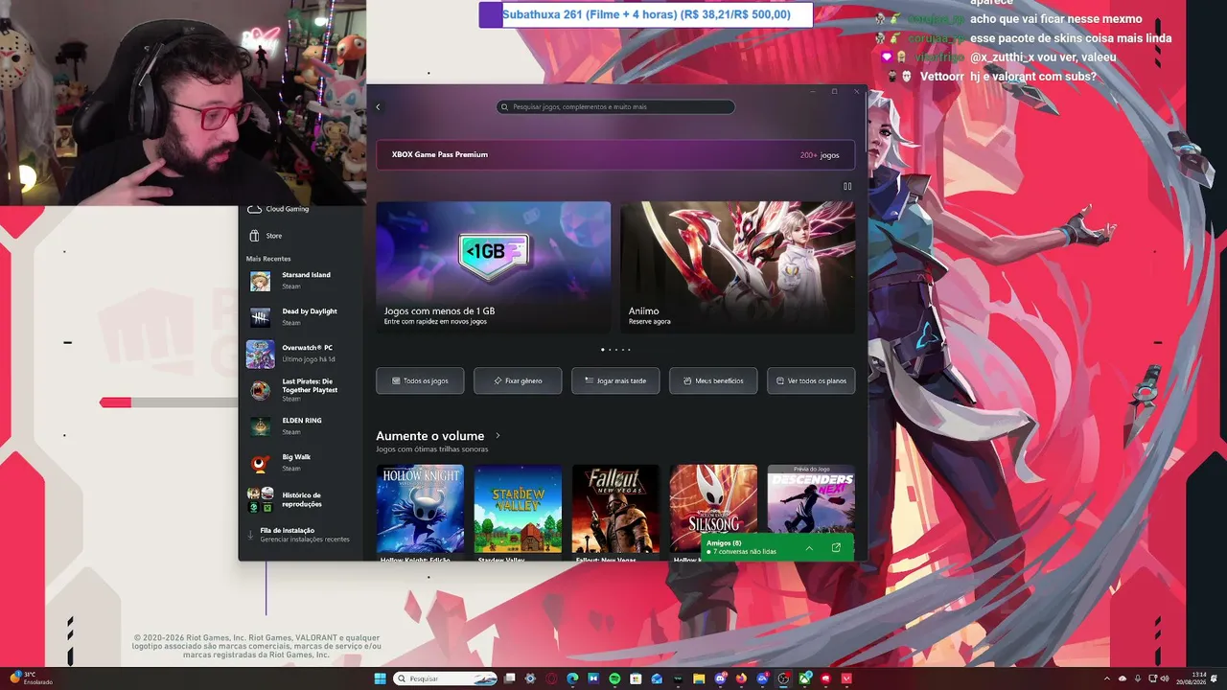Screen dimensions: 1227x690
Task: Open Histórico de reproduções
Action: click(x=301, y=500)
